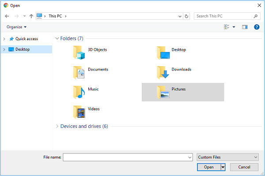Click the forward navigation arrow
The width and height of the screenshot is (265, 176).
click(x=17, y=16)
